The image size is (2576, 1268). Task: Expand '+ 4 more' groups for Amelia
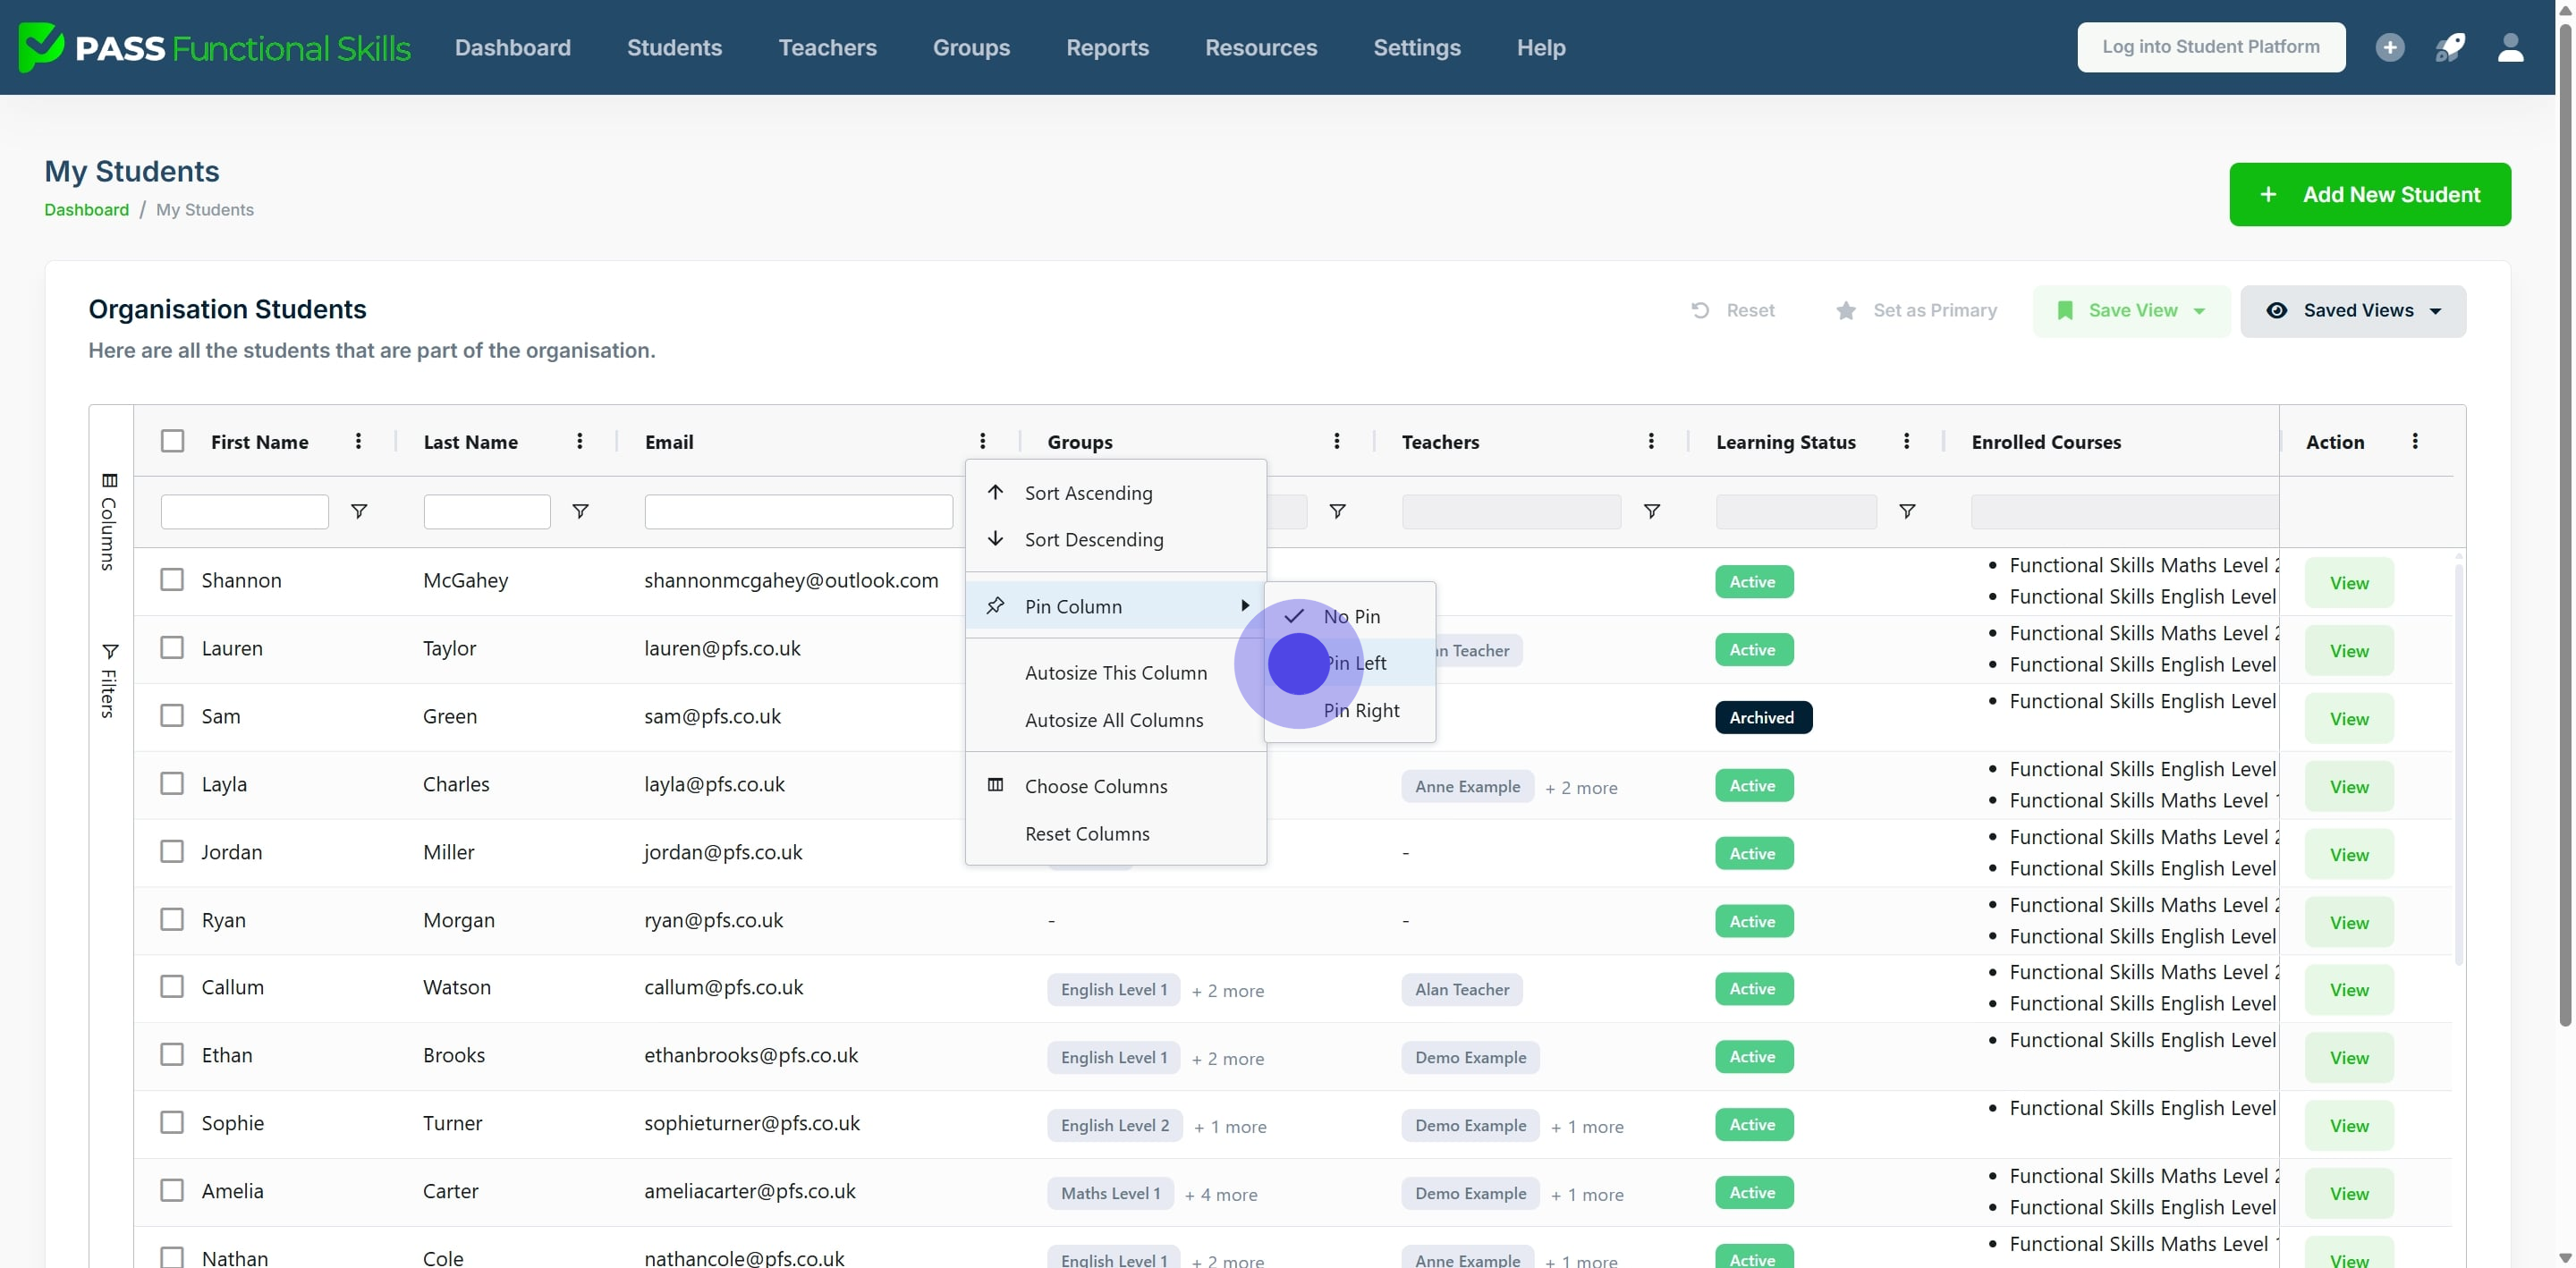click(x=1221, y=1195)
